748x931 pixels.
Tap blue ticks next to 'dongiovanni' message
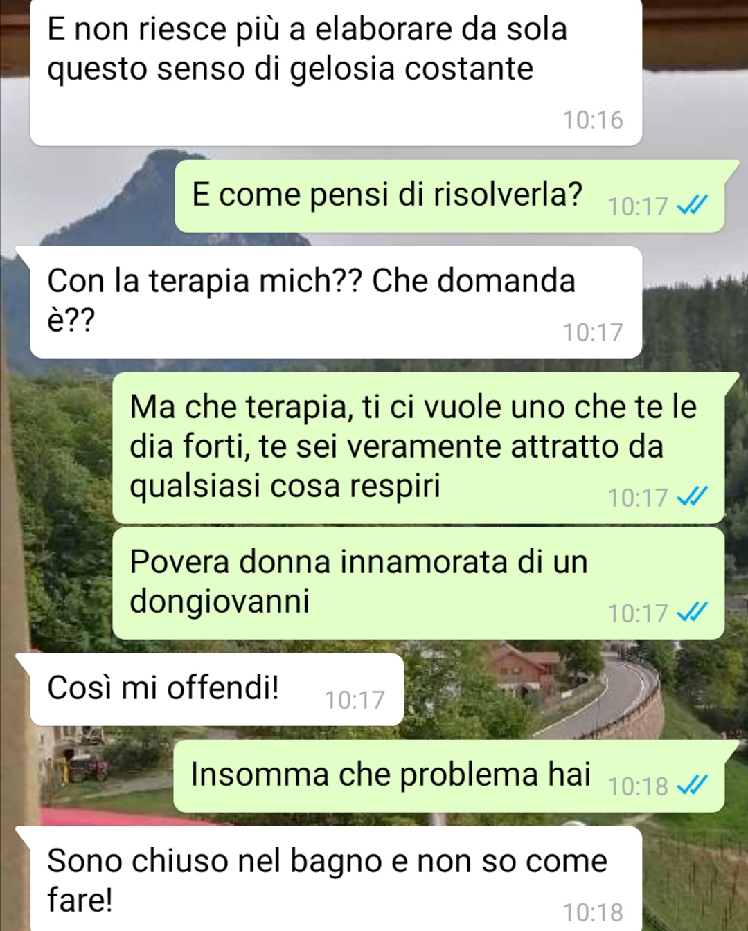tap(692, 612)
